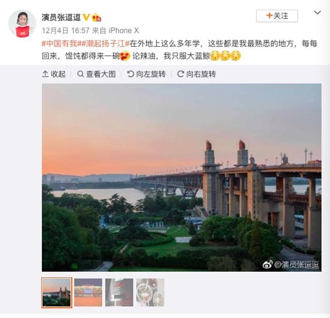Rotate the image right with 向右旋转

pos(196,74)
